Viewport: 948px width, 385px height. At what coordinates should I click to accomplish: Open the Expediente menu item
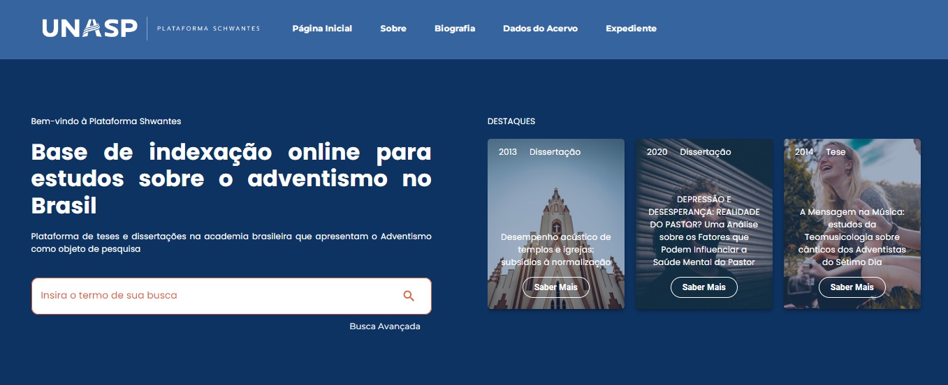631,29
